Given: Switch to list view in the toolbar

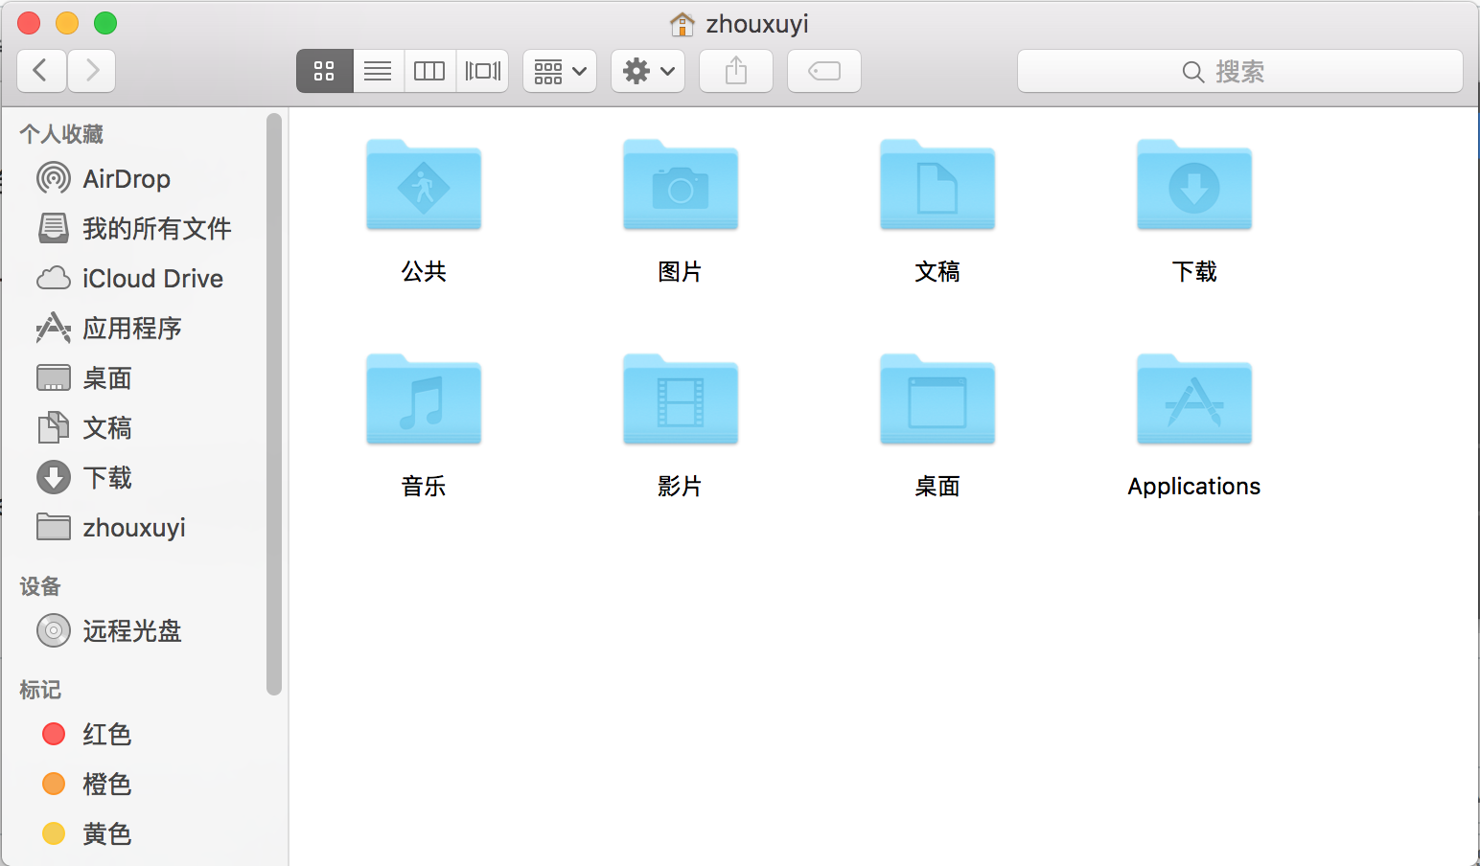Looking at the screenshot, I should [x=378, y=70].
